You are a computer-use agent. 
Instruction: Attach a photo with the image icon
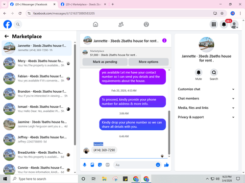pyautogui.click(x=92, y=165)
